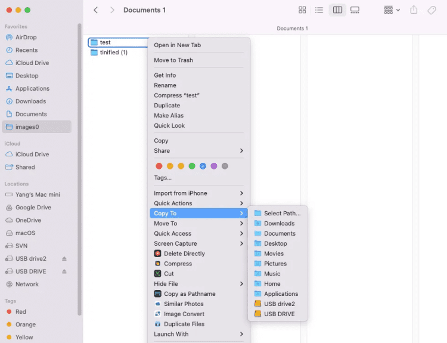Select Move to Trash menu item
Screen dimensions: 447x343
point(173,60)
